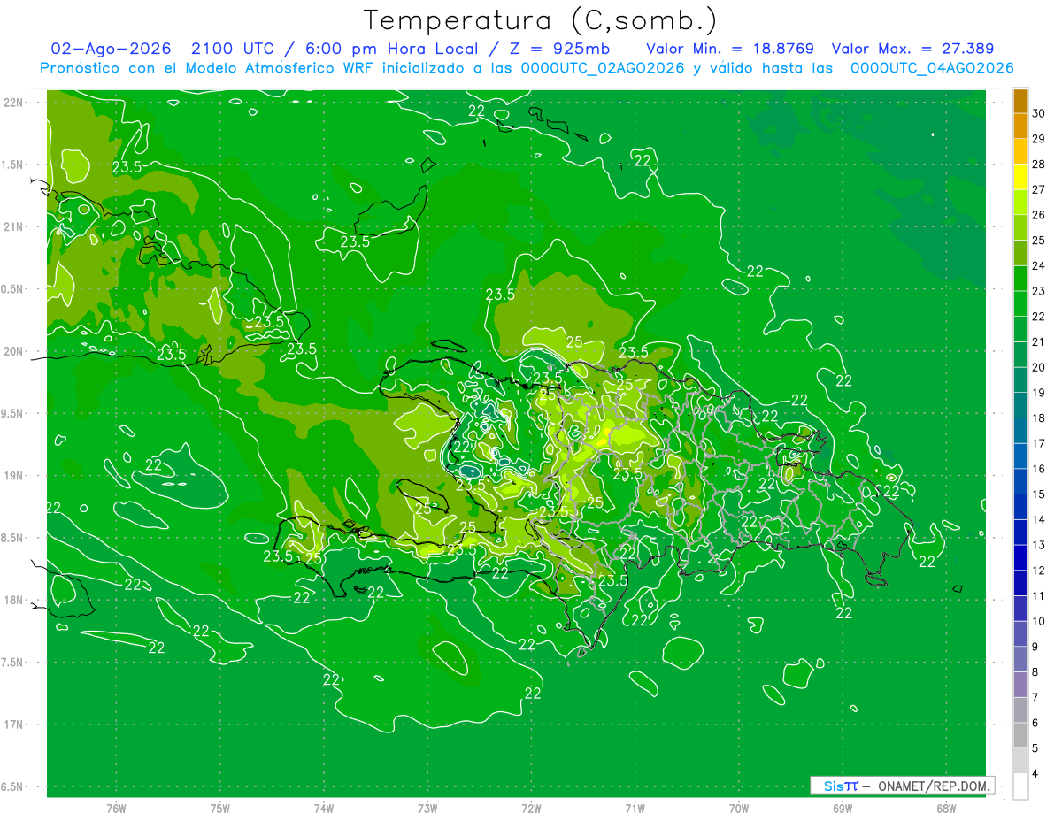This screenshot has height=820, width=1062.
Task: Click the gray swatch between 5 and 6
Action: [x=1020, y=735]
